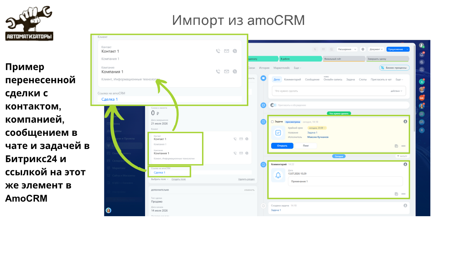This screenshot has height=256, width=456.
Task: Select the Дело activity tab
Action: pyautogui.click(x=277, y=79)
